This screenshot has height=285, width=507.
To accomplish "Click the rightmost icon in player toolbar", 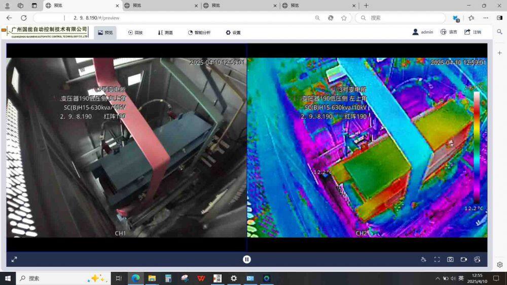I will point(477,259).
